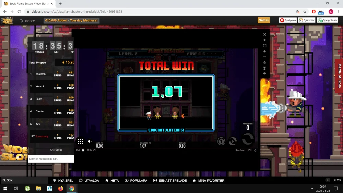This screenshot has height=193, width=343.
Task: Open the HETA games menu
Action: click(112, 181)
